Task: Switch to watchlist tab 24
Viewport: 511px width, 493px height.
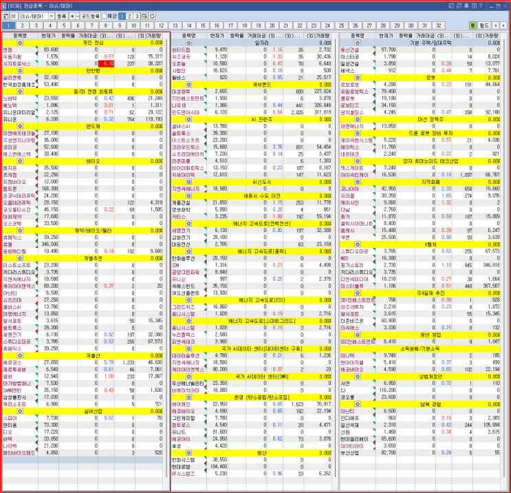Action: point(327,25)
